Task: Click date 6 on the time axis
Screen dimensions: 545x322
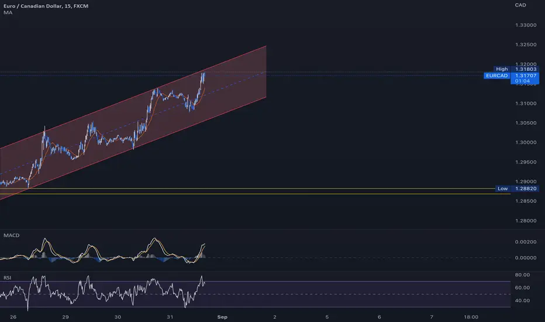Action: pyautogui.click(x=379, y=317)
